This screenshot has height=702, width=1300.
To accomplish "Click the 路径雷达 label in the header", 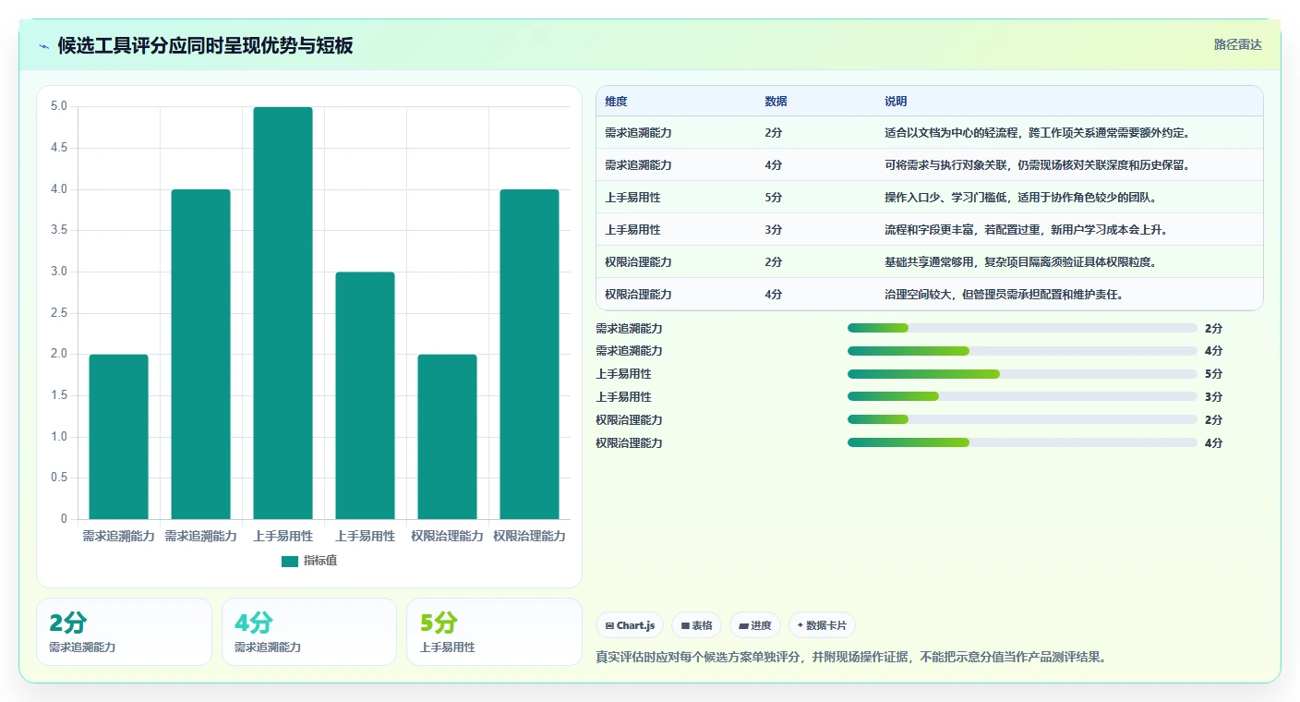I will tap(1237, 44).
